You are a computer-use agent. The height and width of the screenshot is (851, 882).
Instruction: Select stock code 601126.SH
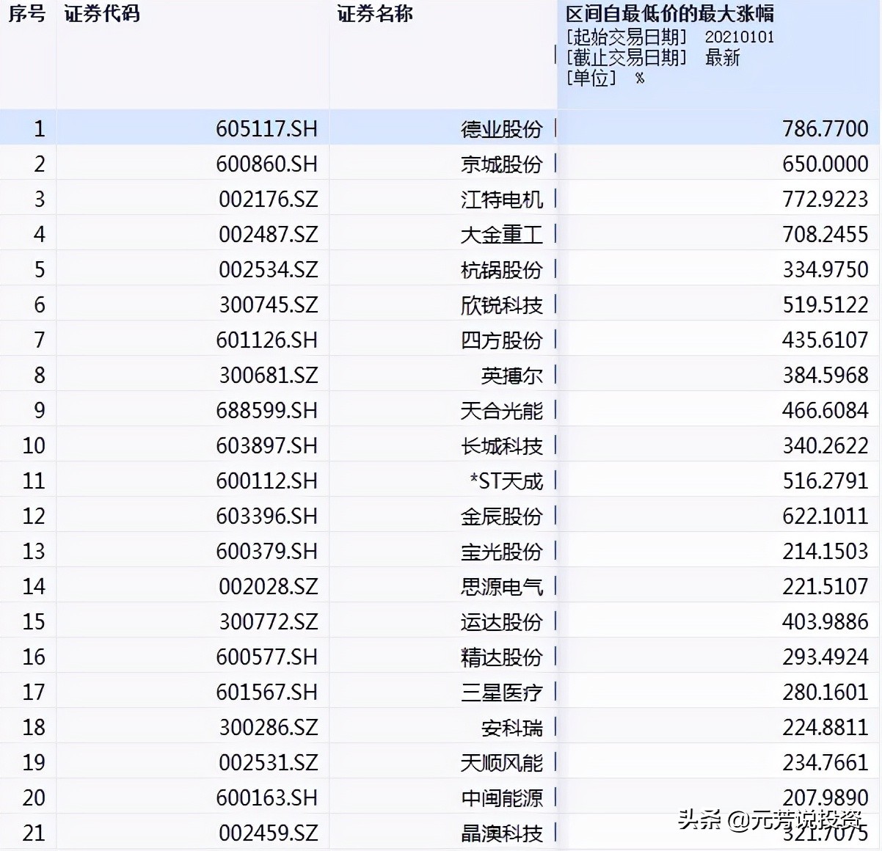click(x=266, y=340)
